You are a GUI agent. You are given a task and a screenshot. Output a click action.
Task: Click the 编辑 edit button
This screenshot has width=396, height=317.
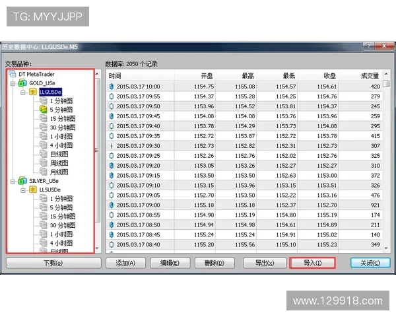click(x=170, y=263)
